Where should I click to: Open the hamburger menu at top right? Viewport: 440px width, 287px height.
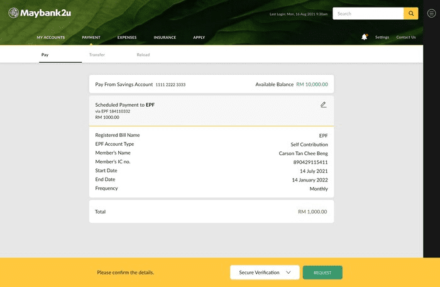click(x=431, y=13)
